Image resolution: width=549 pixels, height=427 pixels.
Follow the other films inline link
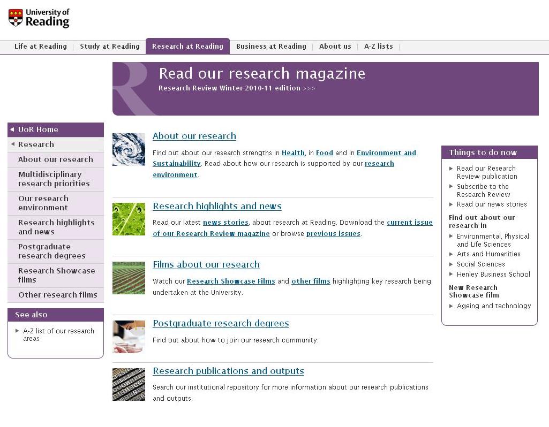click(x=311, y=281)
